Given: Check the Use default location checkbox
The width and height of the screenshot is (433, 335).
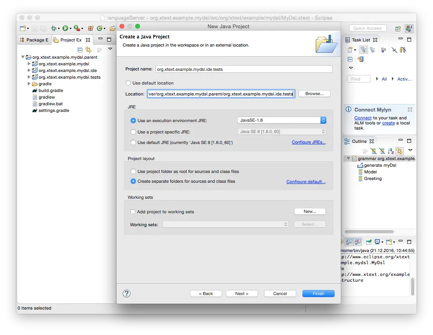Looking at the screenshot, I should click(x=128, y=83).
